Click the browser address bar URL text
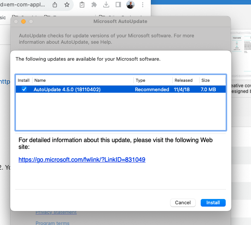Viewport: 251px width, 225px height. 22,5
